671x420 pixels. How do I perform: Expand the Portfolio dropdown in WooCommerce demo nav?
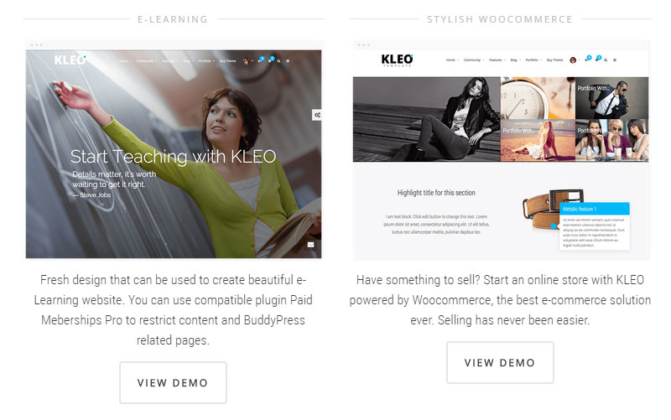pyautogui.click(x=533, y=60)
